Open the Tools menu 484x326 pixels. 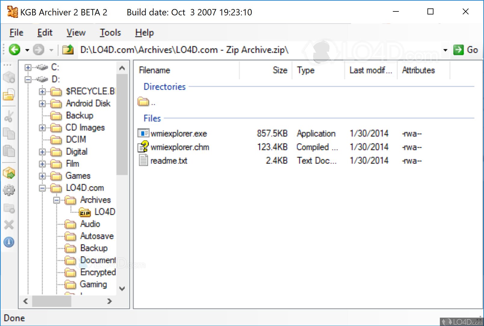click(110, 33)
